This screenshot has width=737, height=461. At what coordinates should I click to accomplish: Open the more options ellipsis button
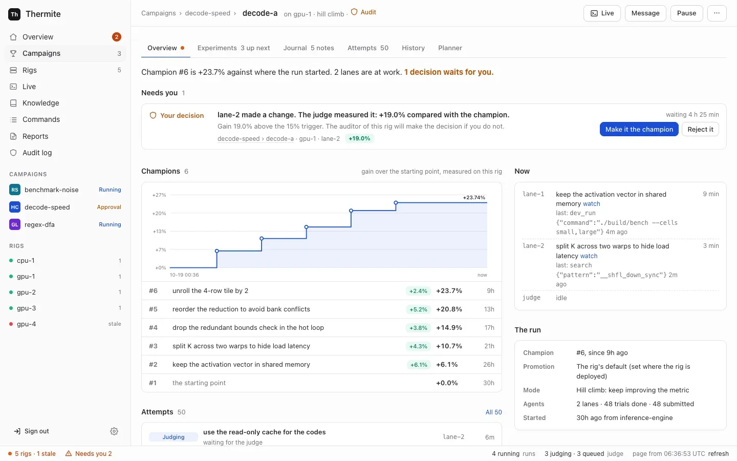[x=717, y=13]
